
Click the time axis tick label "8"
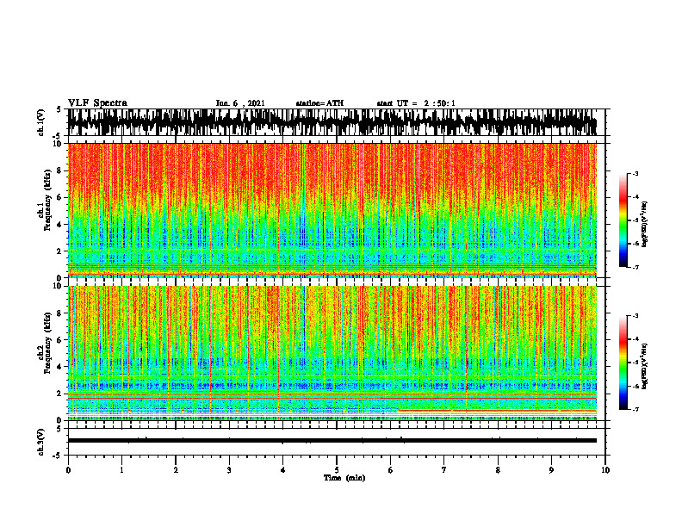498,470
